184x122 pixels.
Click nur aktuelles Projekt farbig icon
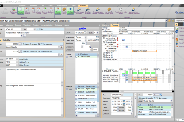[x=109, y=11]
